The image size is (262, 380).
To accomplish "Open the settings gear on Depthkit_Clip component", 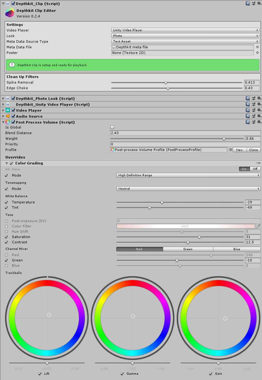I will 259,3.
